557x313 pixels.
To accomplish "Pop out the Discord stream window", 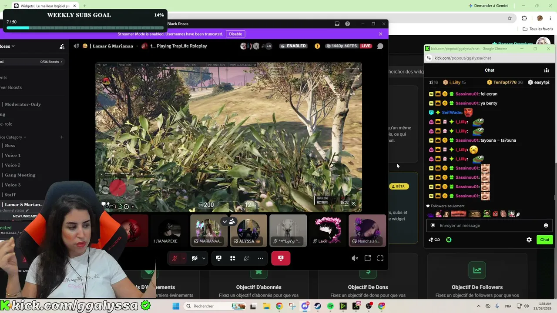I will click(x=368, y=258).
